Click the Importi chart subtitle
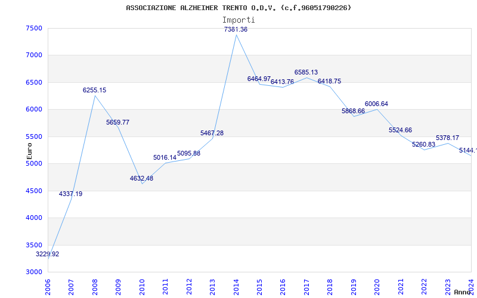The width and height of the screenshot is (477, 298). coord(238,20)
